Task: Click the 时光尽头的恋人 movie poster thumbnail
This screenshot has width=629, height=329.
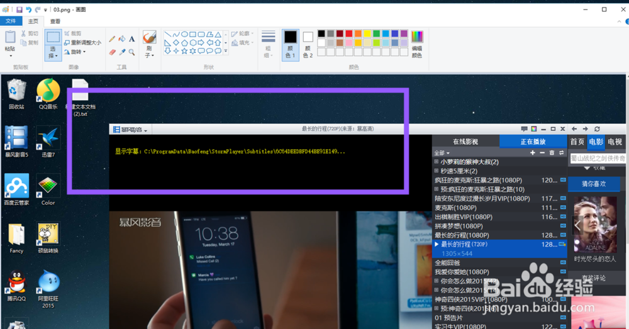Action: (x=594, y=225)
